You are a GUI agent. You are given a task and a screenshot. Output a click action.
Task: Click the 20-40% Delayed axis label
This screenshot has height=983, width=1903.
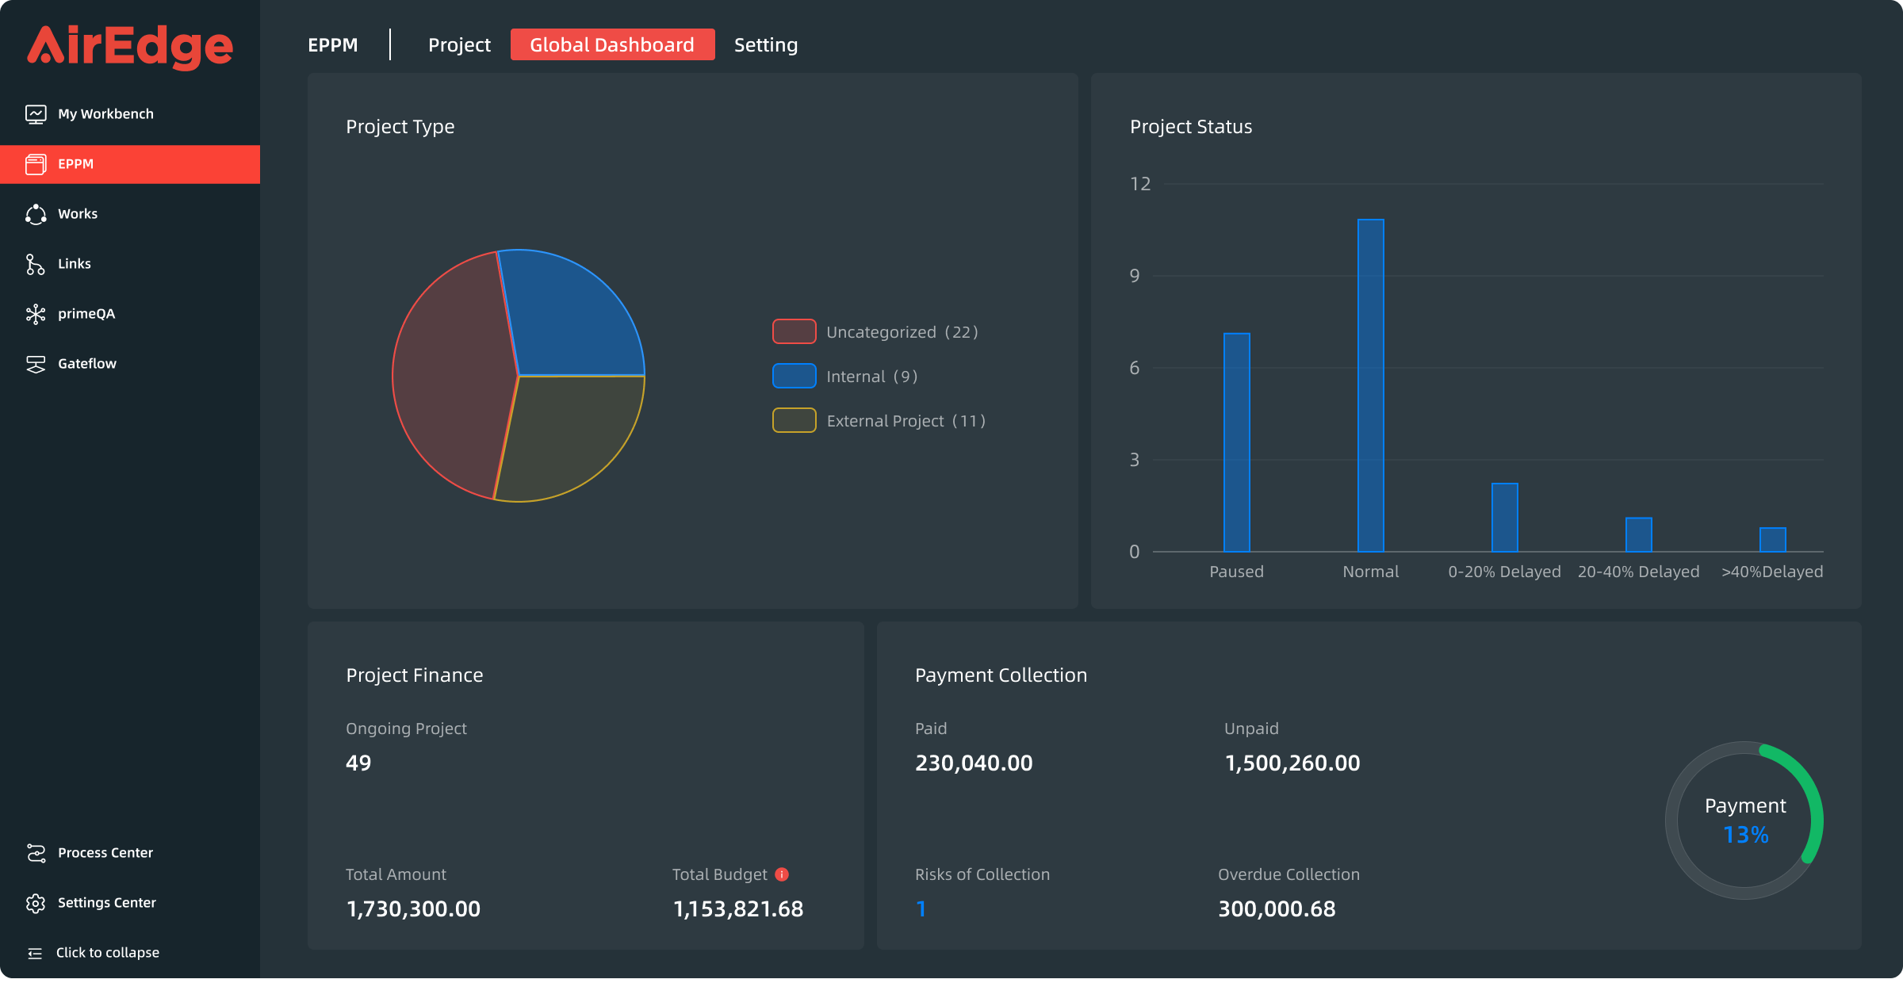pos(1638,572)
